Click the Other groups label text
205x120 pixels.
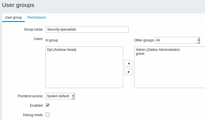click(144, 40)
